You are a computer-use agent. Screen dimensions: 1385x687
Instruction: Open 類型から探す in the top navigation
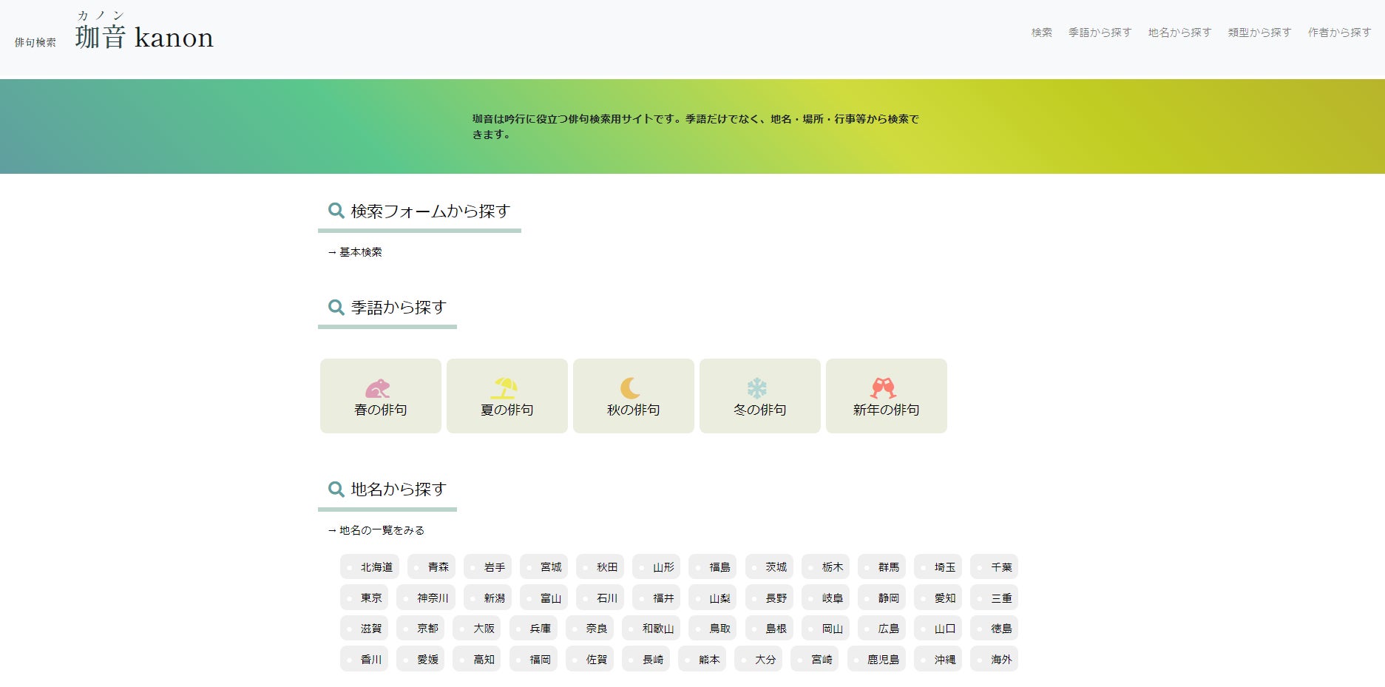coord(1259,33)
